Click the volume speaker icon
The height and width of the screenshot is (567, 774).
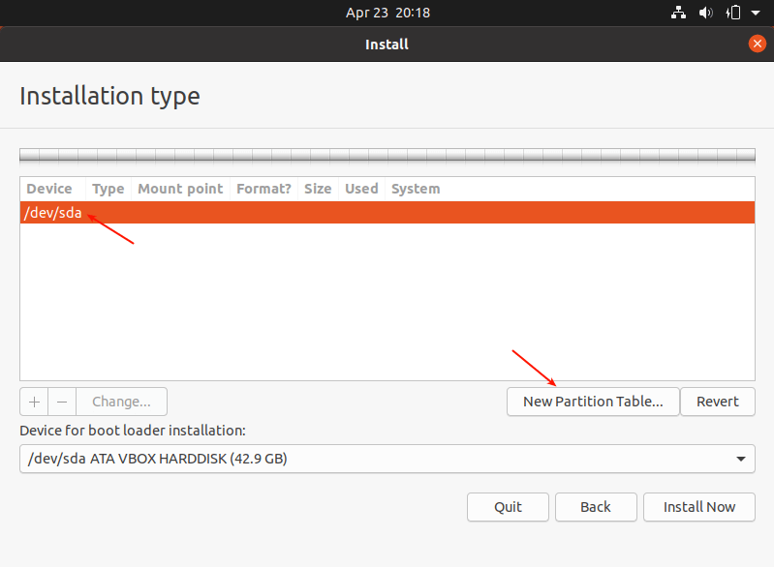(706, 13)
